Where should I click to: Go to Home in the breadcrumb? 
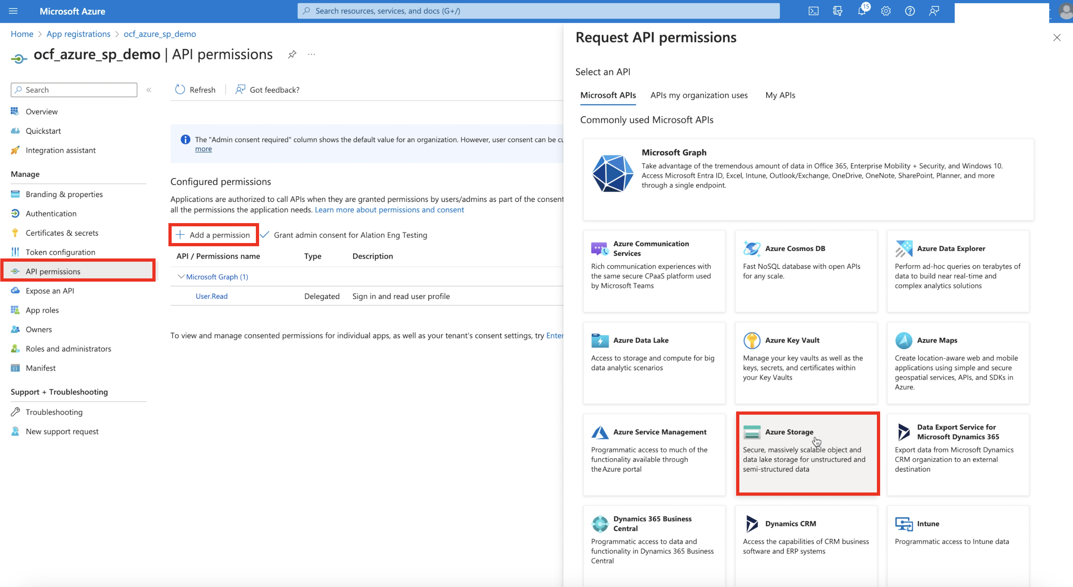(x=22, y=34)
